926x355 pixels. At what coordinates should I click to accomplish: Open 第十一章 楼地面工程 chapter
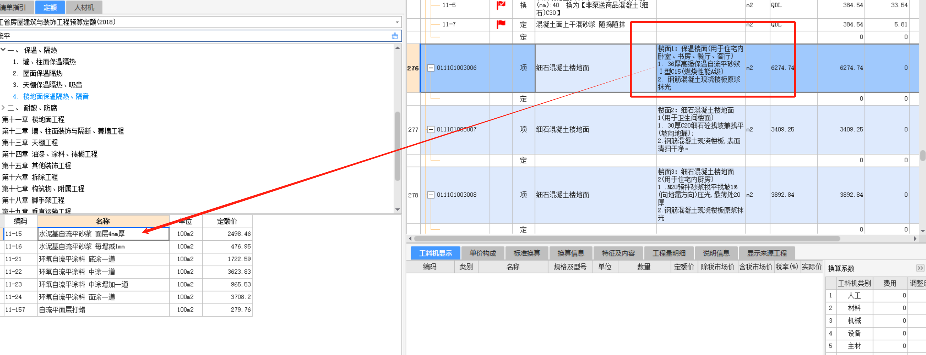click(33, 119)
